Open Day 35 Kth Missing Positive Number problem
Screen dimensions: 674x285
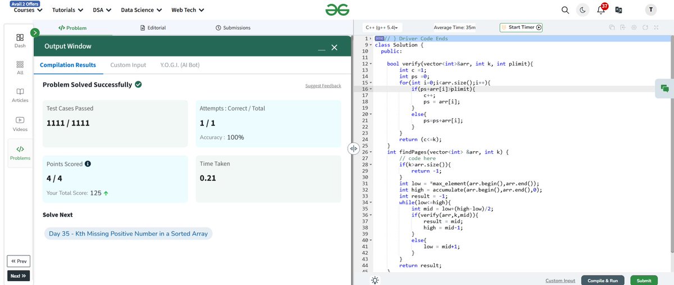click(x=129, y=233)
